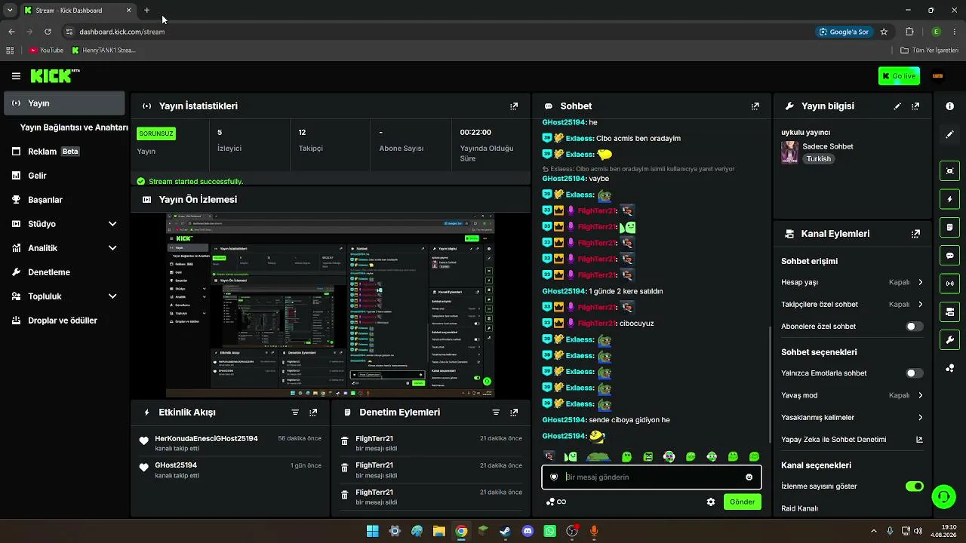
Task: Open Yapay Zeka ile Sohbet Denetimi link
Action: [x=852, y=440]
